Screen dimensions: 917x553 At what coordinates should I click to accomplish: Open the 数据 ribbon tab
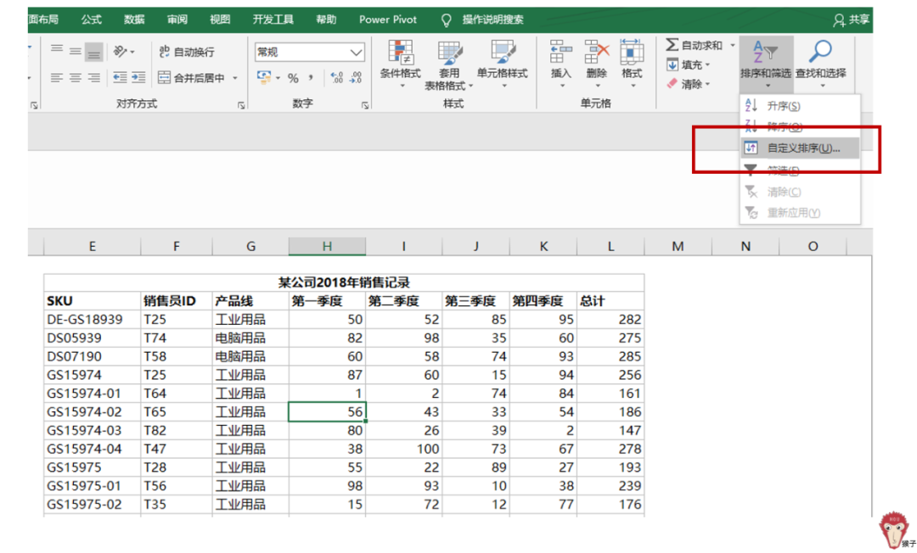(x=134, y=20)
